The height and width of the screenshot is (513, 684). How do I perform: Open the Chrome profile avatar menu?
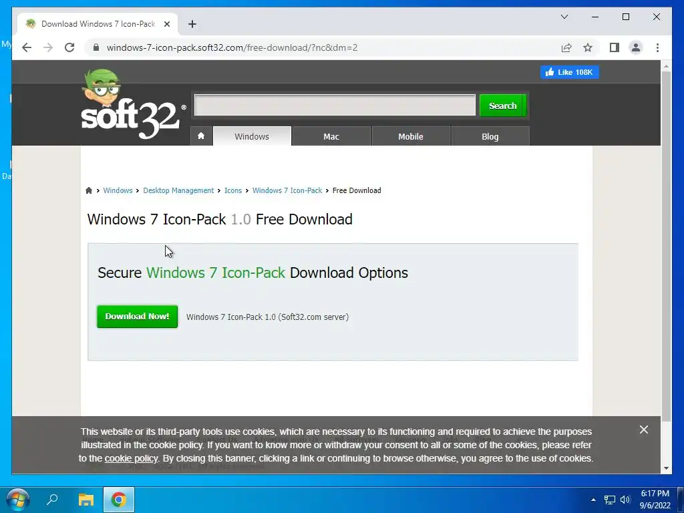click(x=636, y=47)
